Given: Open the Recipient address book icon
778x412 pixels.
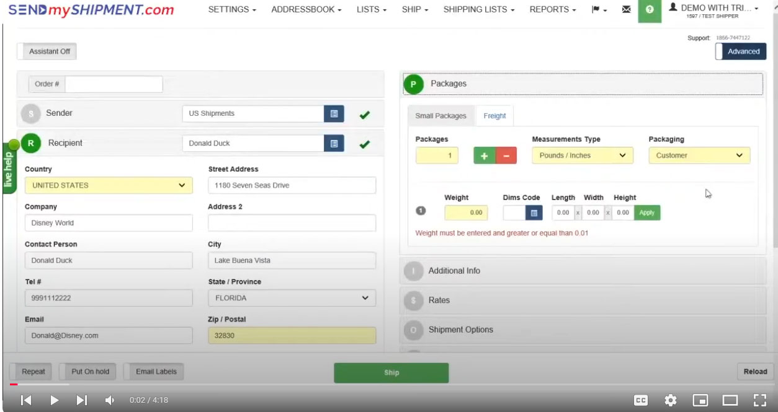Looking at the screenshot, I should [334, 143].
